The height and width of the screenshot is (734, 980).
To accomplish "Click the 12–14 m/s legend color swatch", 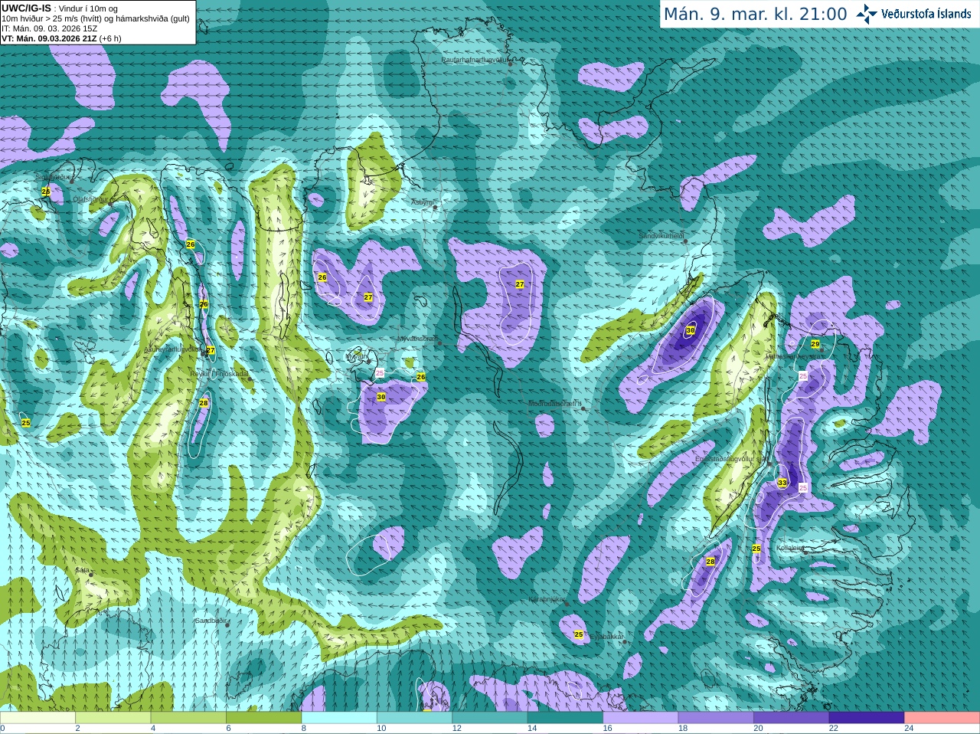I will (x=490, y=717).
